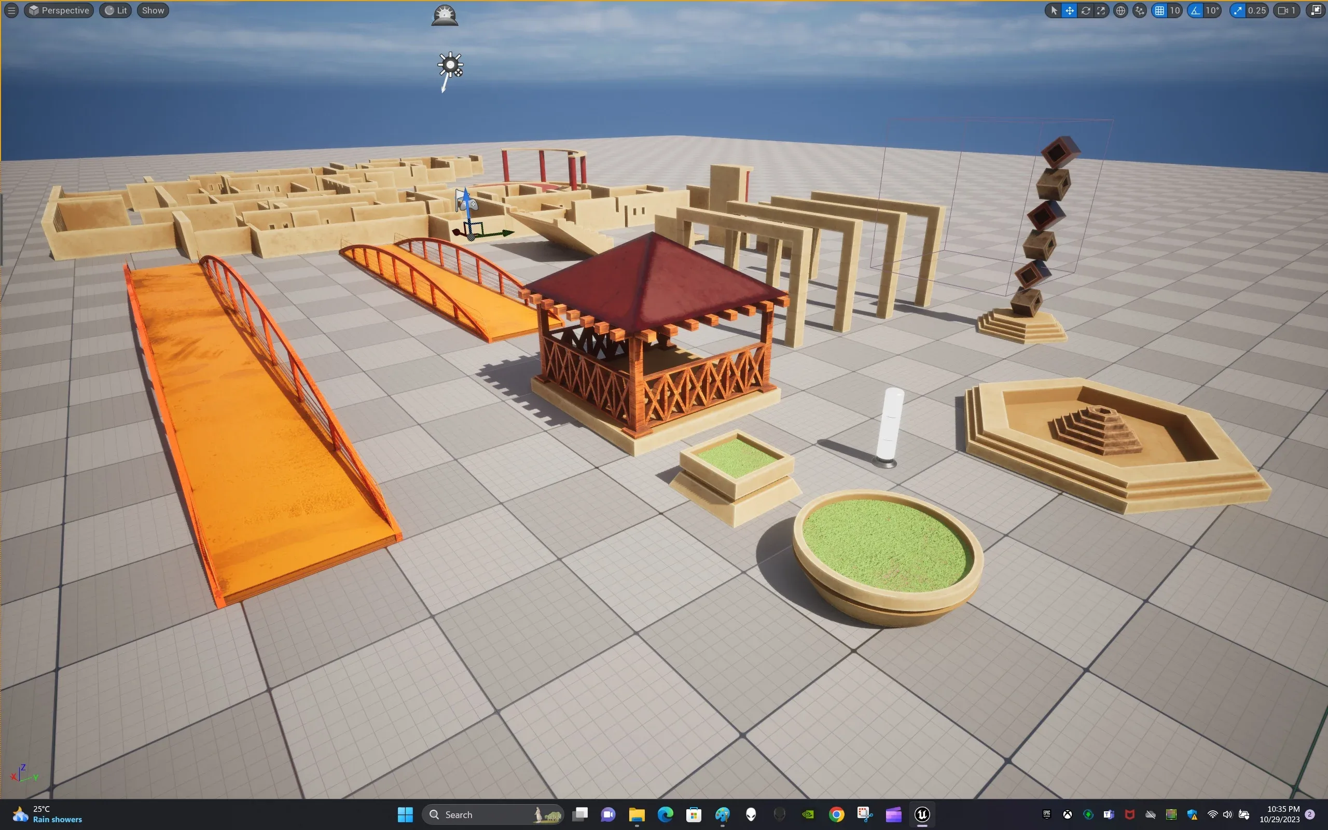1328x830 pixels.
Task: Open Google Chrome from taskbar
Action: tap(836, 814)
